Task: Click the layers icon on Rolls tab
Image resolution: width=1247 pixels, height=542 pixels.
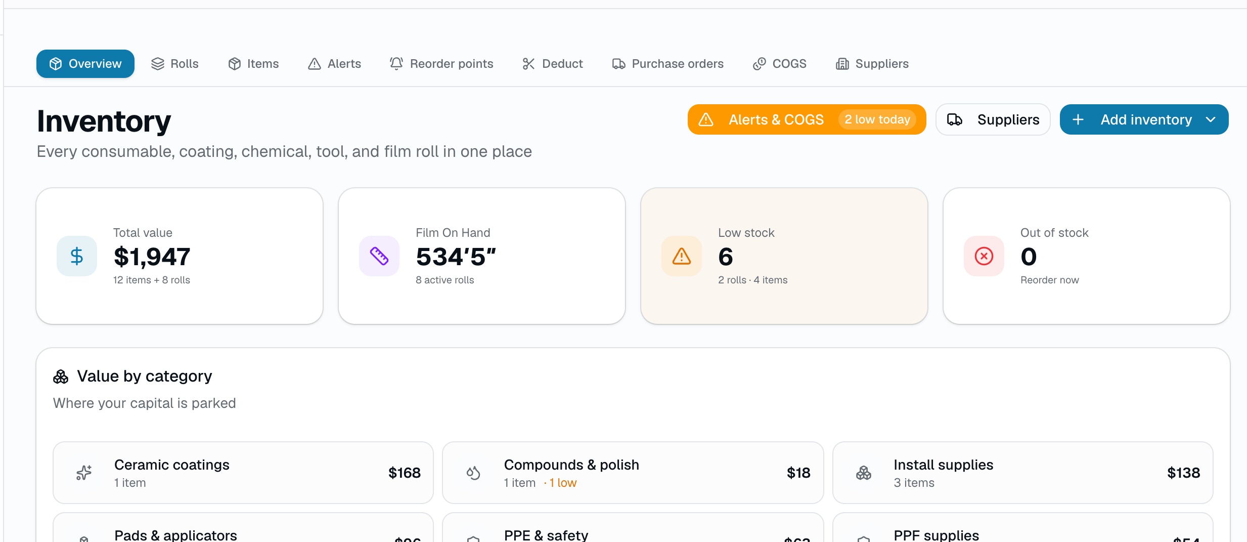Action: point(158,64)
